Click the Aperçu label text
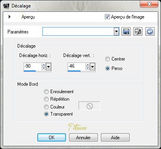Screen dimensions: 161x149 click(28, 17)
